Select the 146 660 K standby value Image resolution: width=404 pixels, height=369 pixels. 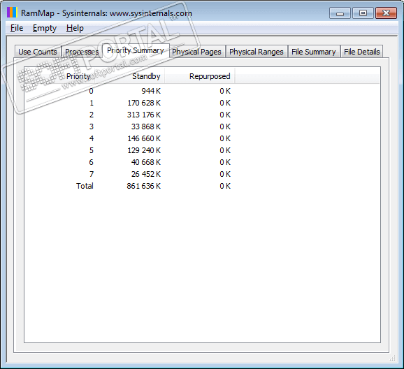point(144,138)
